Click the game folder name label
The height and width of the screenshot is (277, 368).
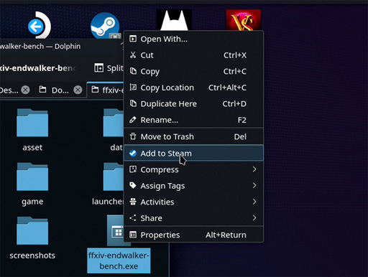pyautogui.click(x=32, y=202)
